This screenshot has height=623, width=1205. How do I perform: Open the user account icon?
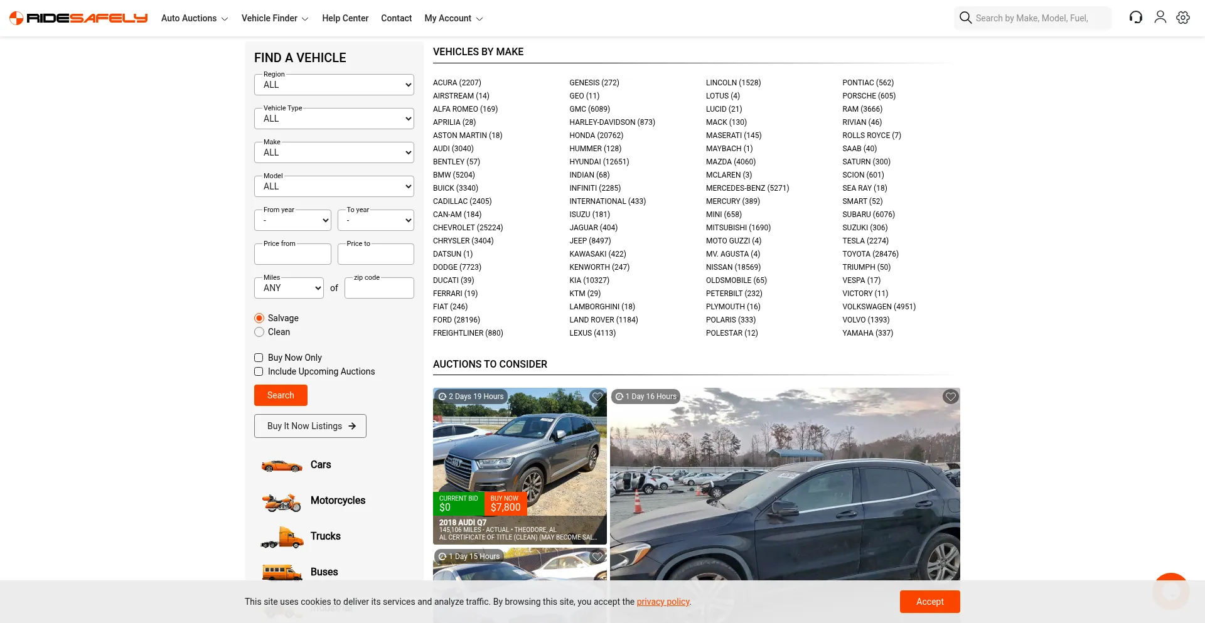tap(1160, 18)
